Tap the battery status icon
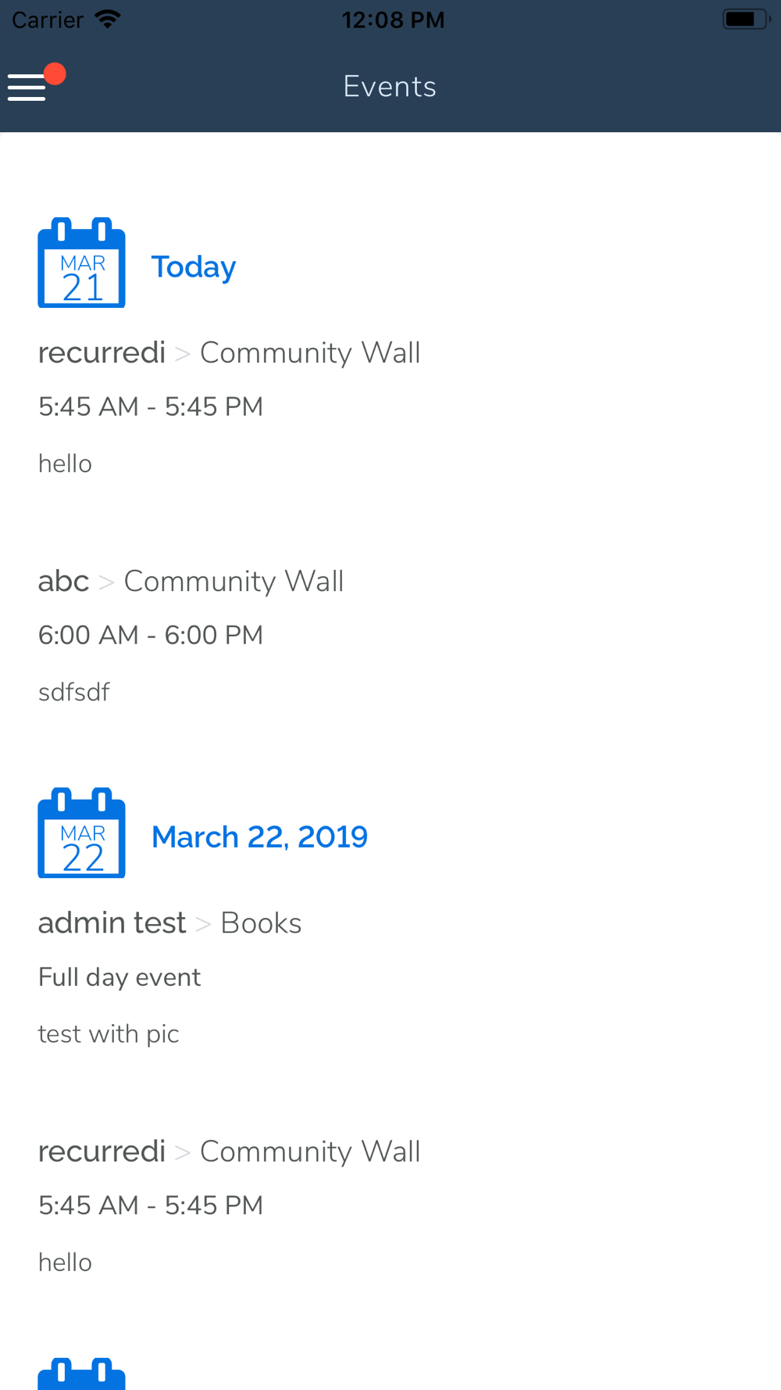 click(x=745, y=20)
